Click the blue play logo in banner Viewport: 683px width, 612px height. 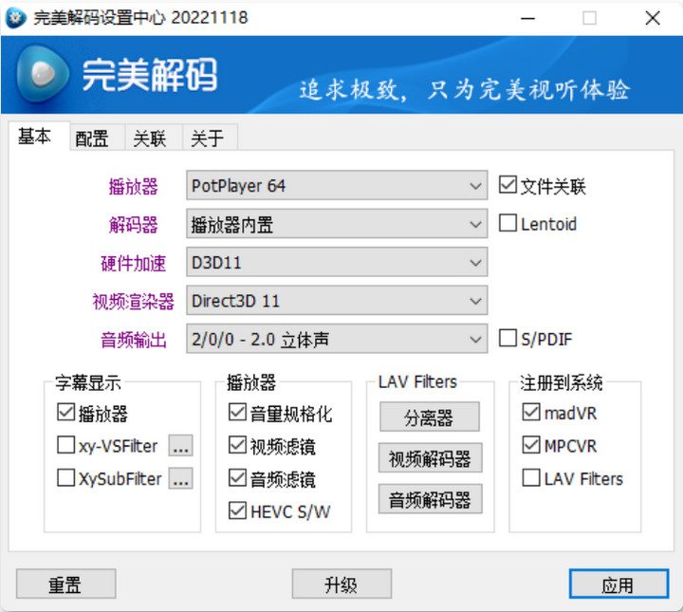coord(43,74)
